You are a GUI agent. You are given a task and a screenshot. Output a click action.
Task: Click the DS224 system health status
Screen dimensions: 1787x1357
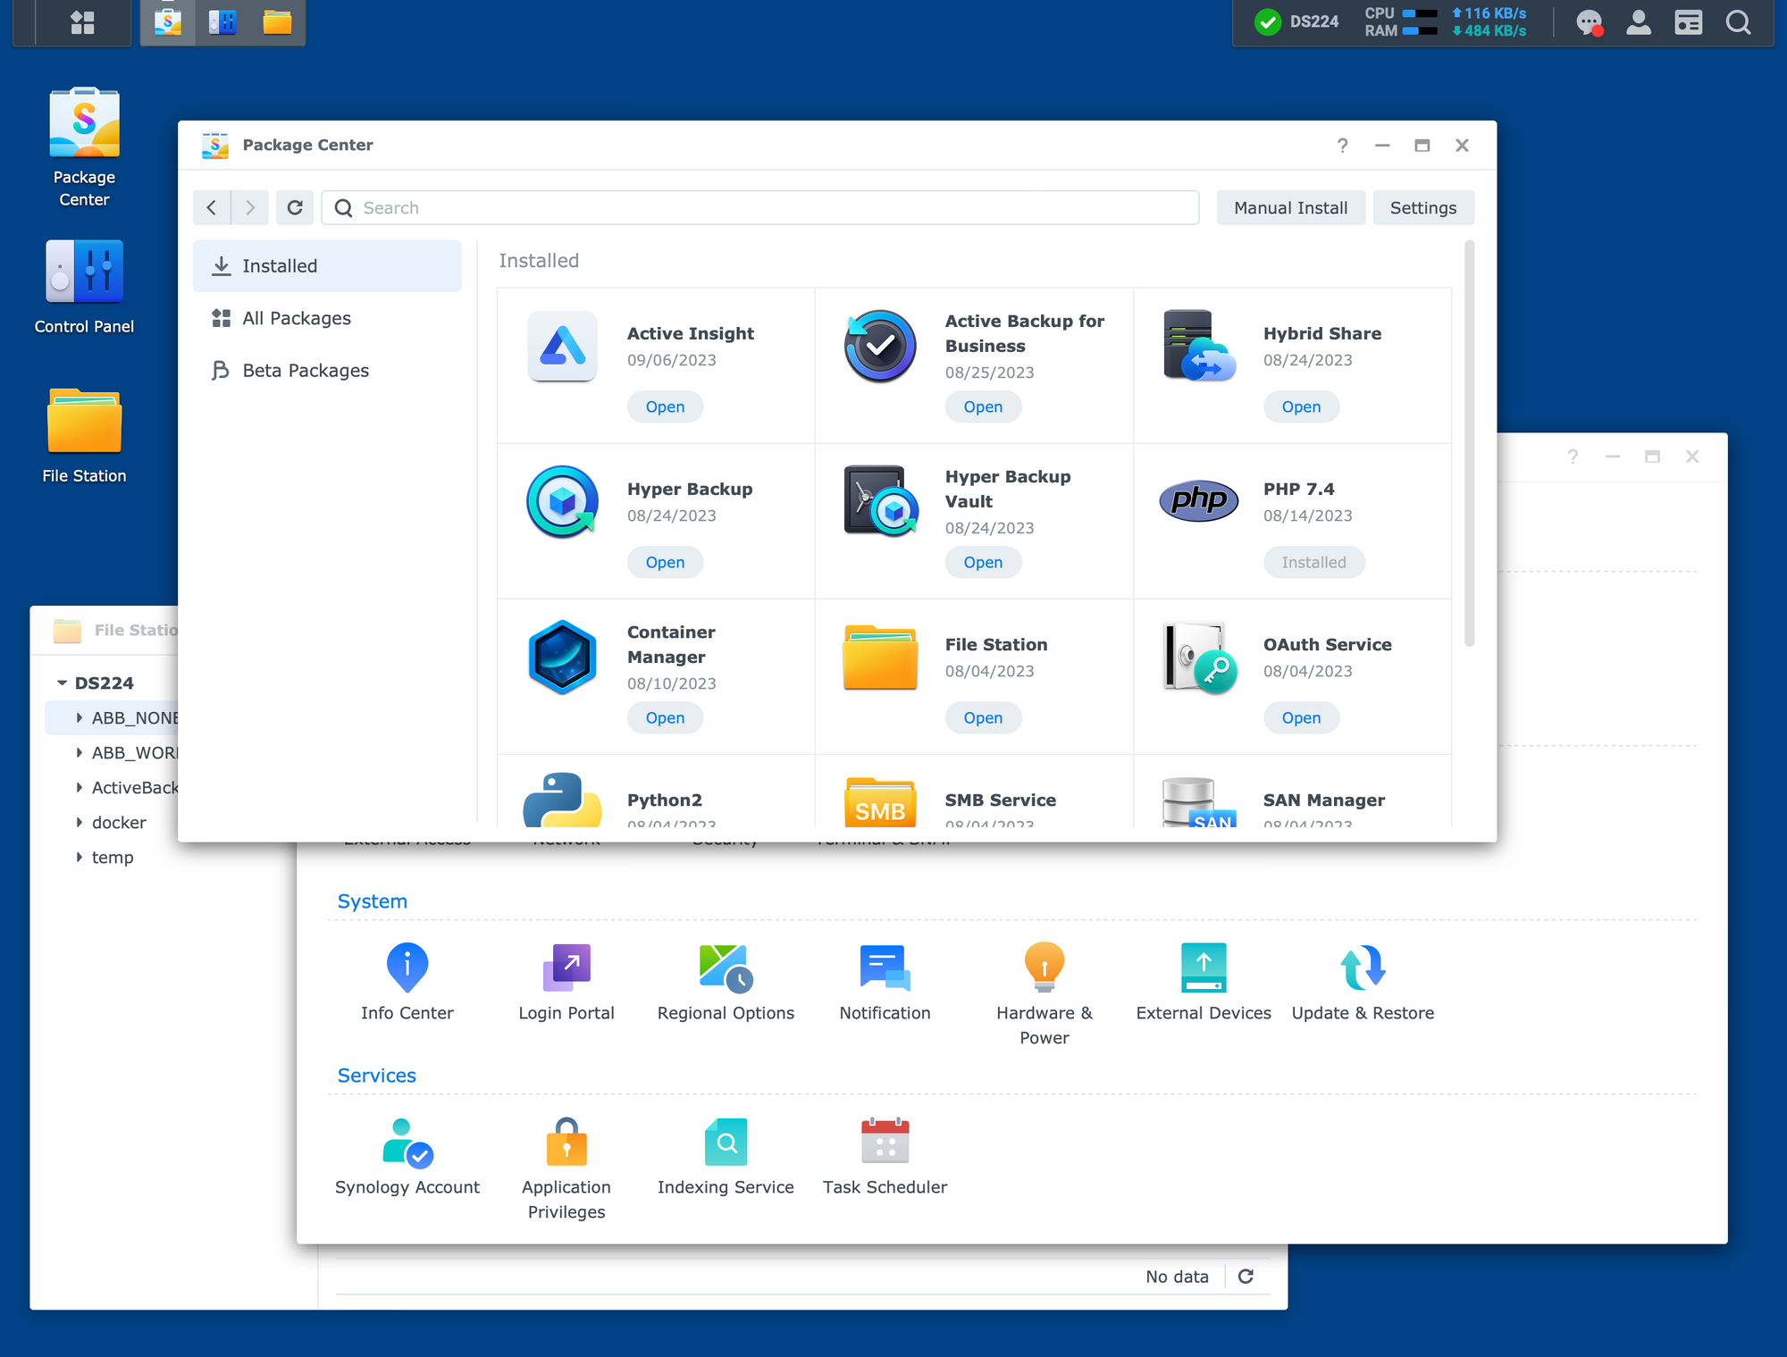coord(1296,21)
